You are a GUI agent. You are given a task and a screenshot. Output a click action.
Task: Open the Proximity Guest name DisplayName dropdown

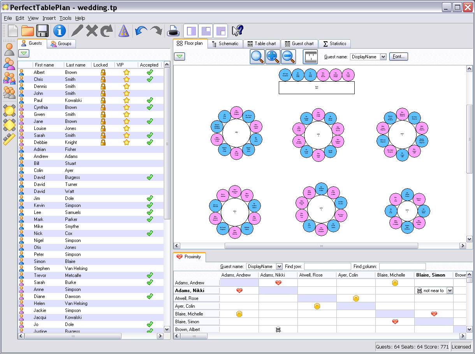279,266
